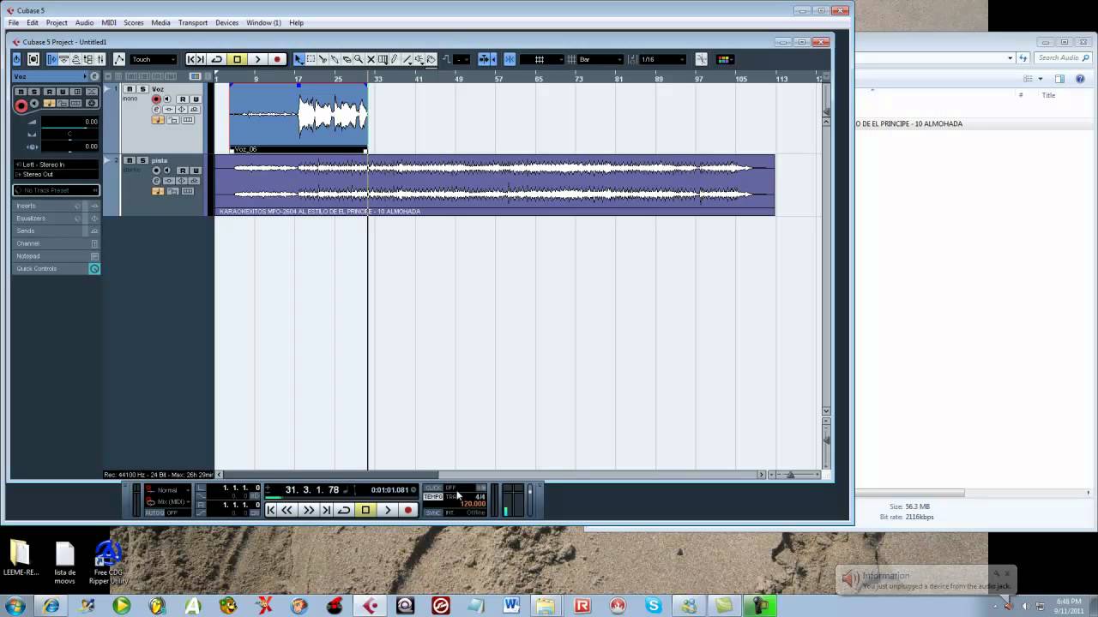This screenshot has height=617, width=1098.
Task: Expand the Channel inspector section
Action: (x=57, y=243)
